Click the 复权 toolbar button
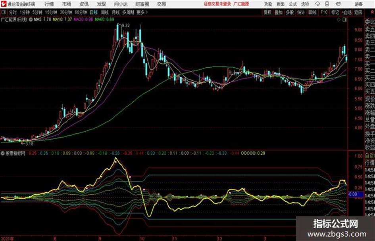The height and width of the screenshot is (241, 375). (x=267, y=12)
